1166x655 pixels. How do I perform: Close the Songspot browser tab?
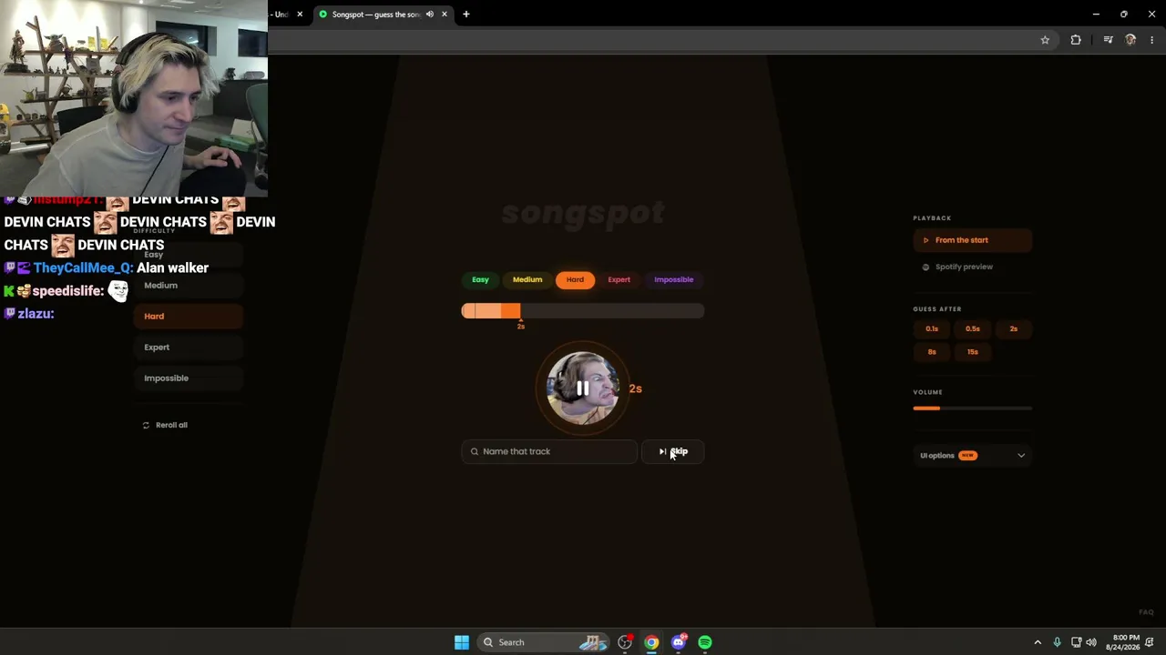coord(445,15)
